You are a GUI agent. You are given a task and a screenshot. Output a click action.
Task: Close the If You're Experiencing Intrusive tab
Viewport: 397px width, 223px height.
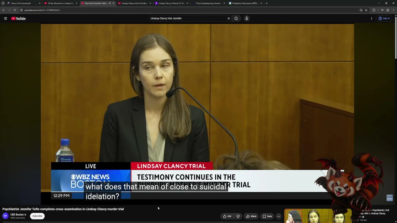224,3
